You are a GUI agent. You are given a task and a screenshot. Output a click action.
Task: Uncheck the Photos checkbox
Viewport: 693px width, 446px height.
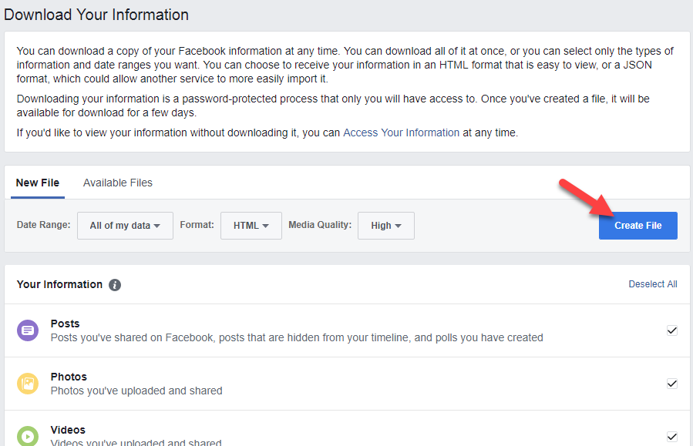[671, 383]
